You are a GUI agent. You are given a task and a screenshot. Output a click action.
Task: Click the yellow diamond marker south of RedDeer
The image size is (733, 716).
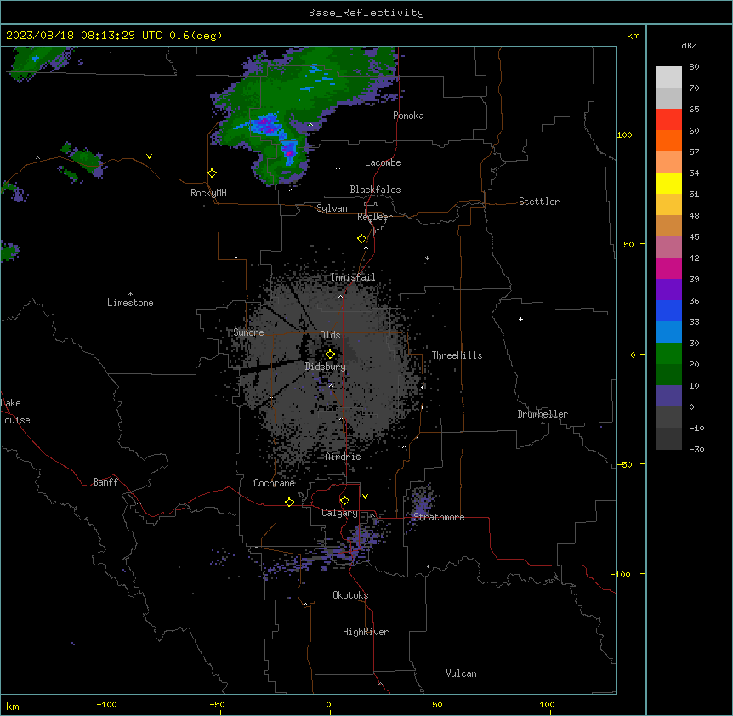click(x=362, y=239)
